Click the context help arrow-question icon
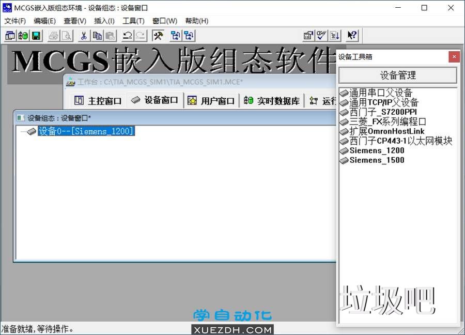Viewport: 465px width, 335px height. coord(352,35)
